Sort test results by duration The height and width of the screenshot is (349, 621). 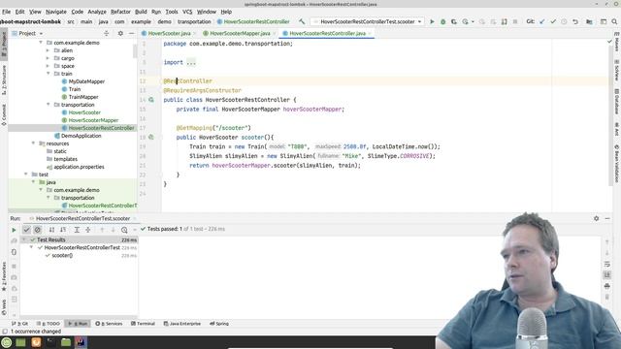click(x=63, y=230)
